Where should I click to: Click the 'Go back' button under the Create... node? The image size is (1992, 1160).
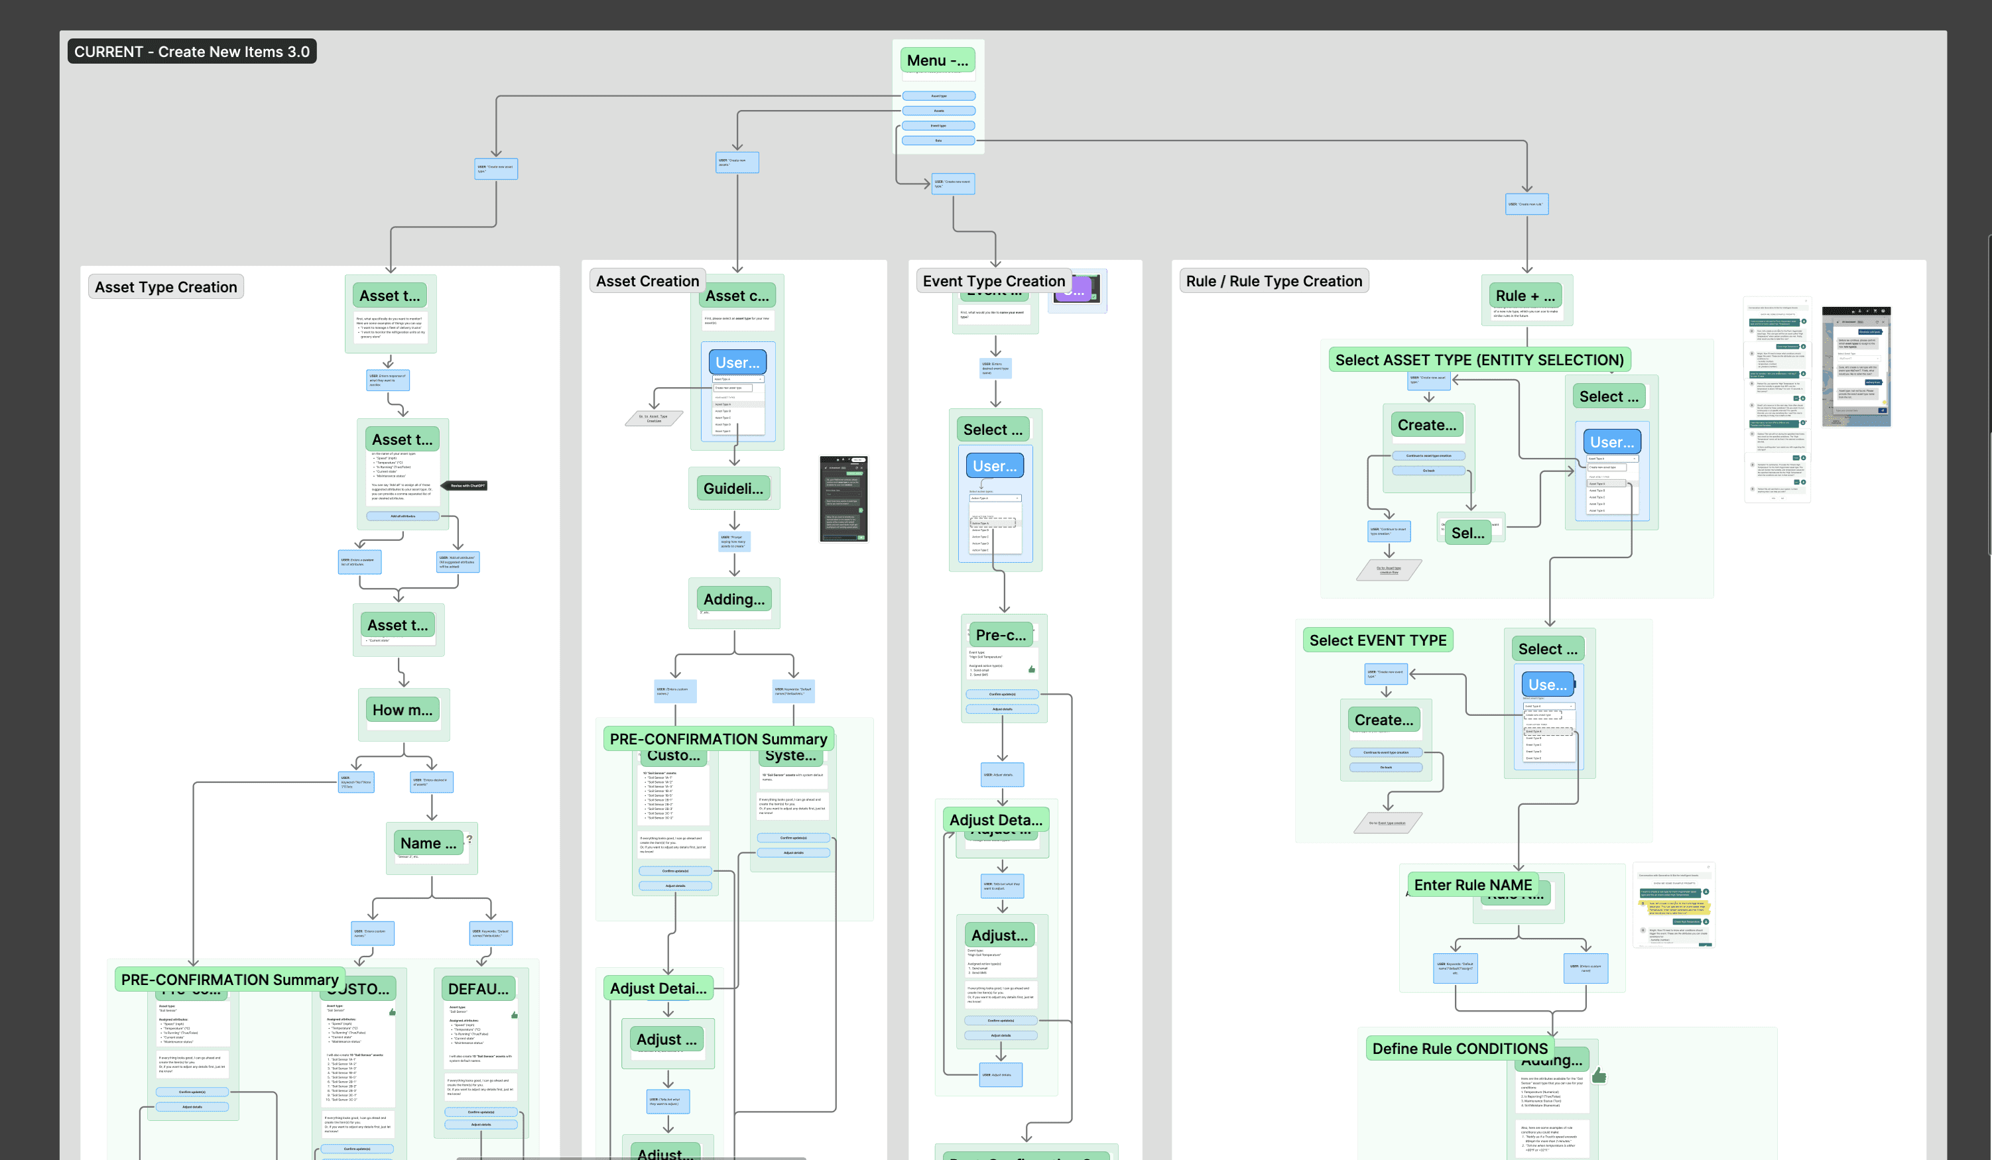tap(1428, 471)
